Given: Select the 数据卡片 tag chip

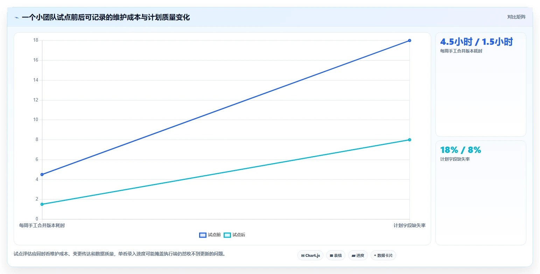Looking at the screenshot, I should tap(383, 255).
